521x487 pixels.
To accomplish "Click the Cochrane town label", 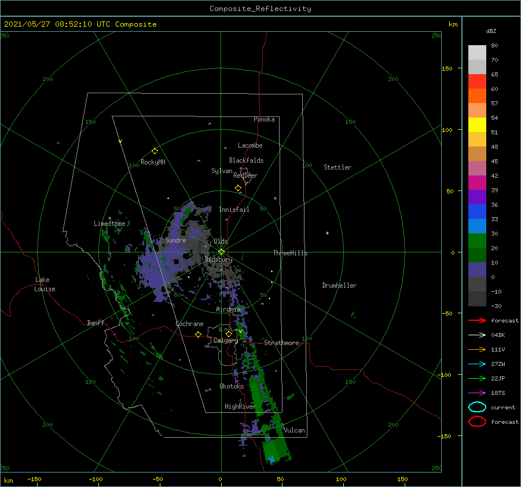I will point(189,324).
